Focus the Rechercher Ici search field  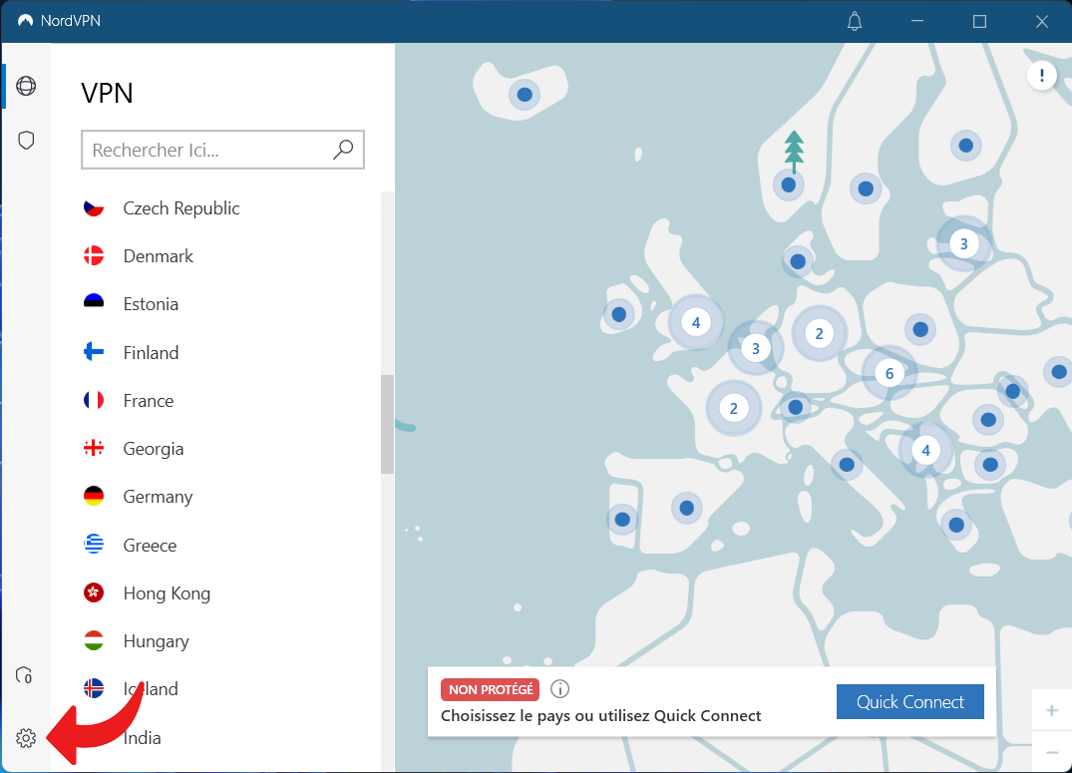222,150
